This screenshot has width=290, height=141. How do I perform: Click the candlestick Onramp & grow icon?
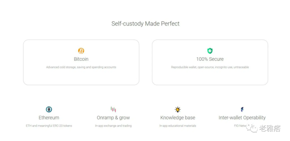113,109
